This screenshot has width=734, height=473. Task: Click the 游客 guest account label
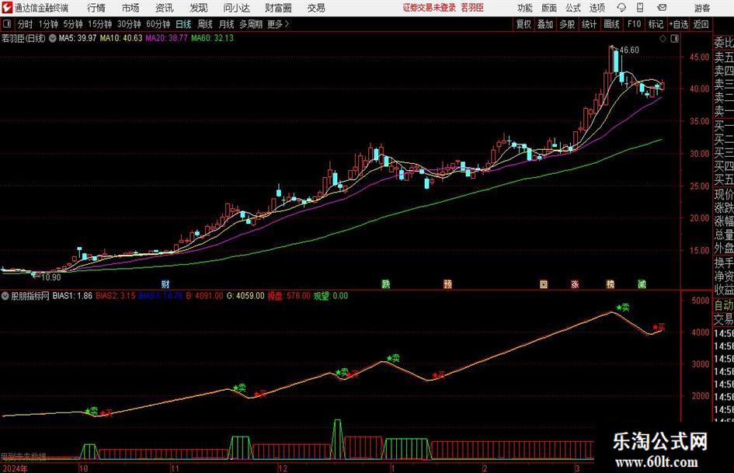pos(701,8)
